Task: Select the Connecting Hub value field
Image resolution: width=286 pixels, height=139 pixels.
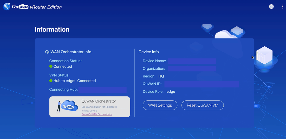Action: [102, 90]
